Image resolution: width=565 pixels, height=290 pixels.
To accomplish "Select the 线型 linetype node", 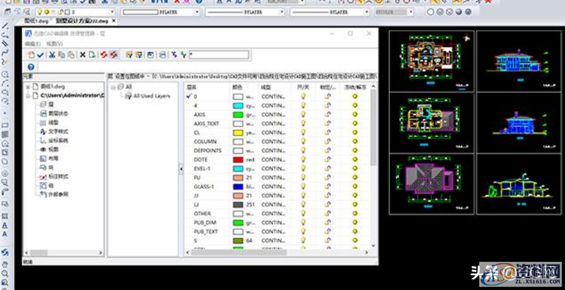I will [x=54, y=122].
